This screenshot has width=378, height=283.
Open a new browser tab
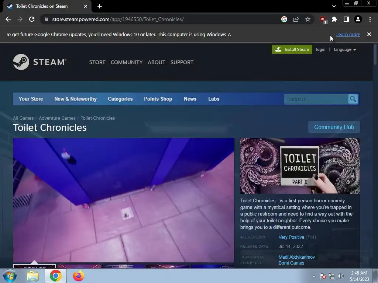click(x=100, y=6)
